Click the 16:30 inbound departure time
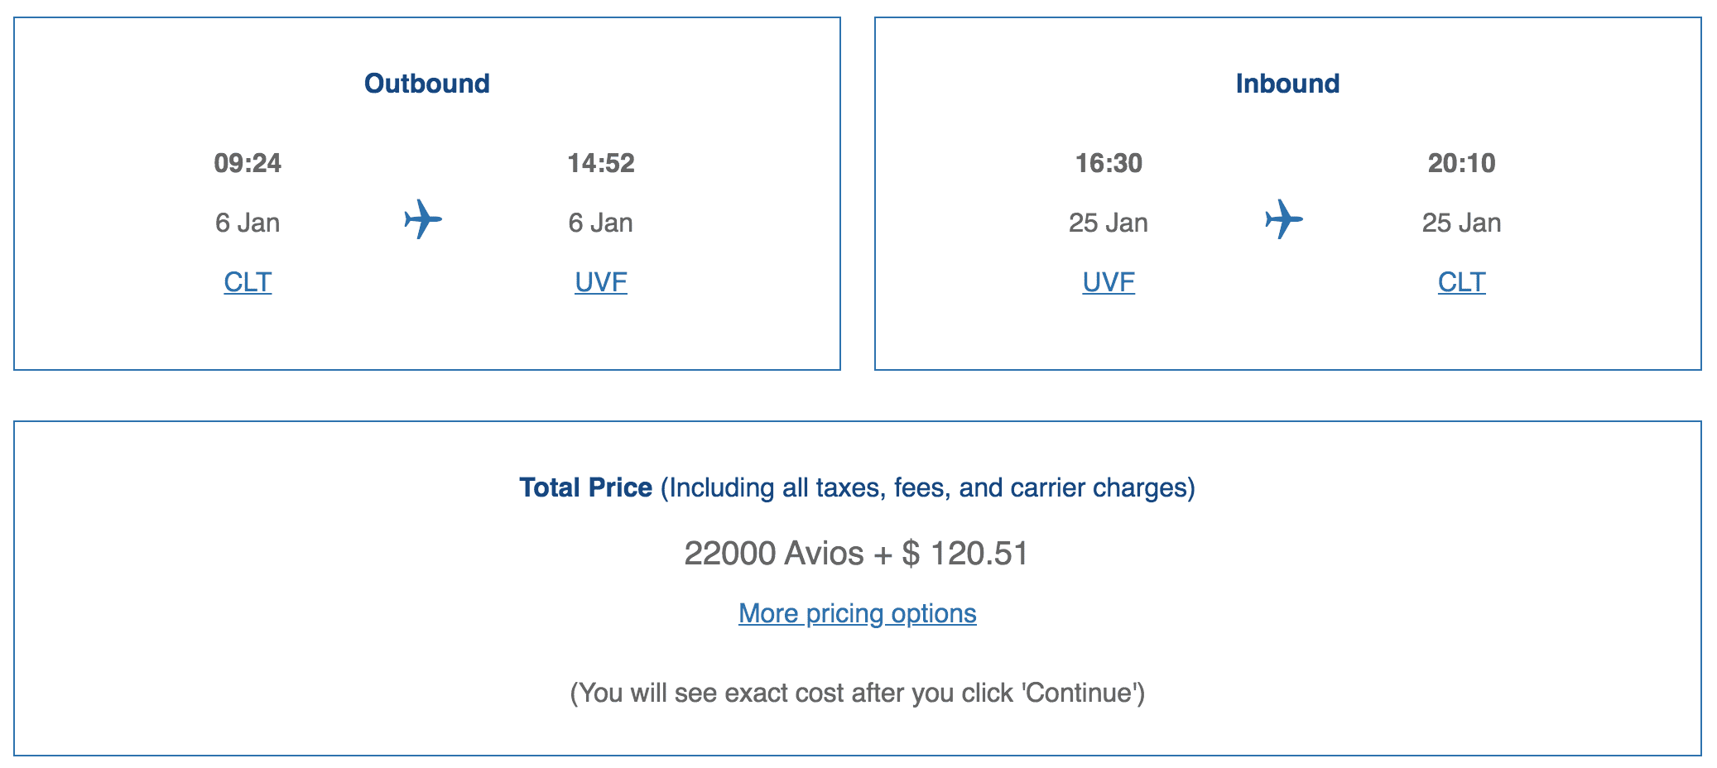The width and height of the screenshot is (1717, 768). click(x=1107, y=163)
